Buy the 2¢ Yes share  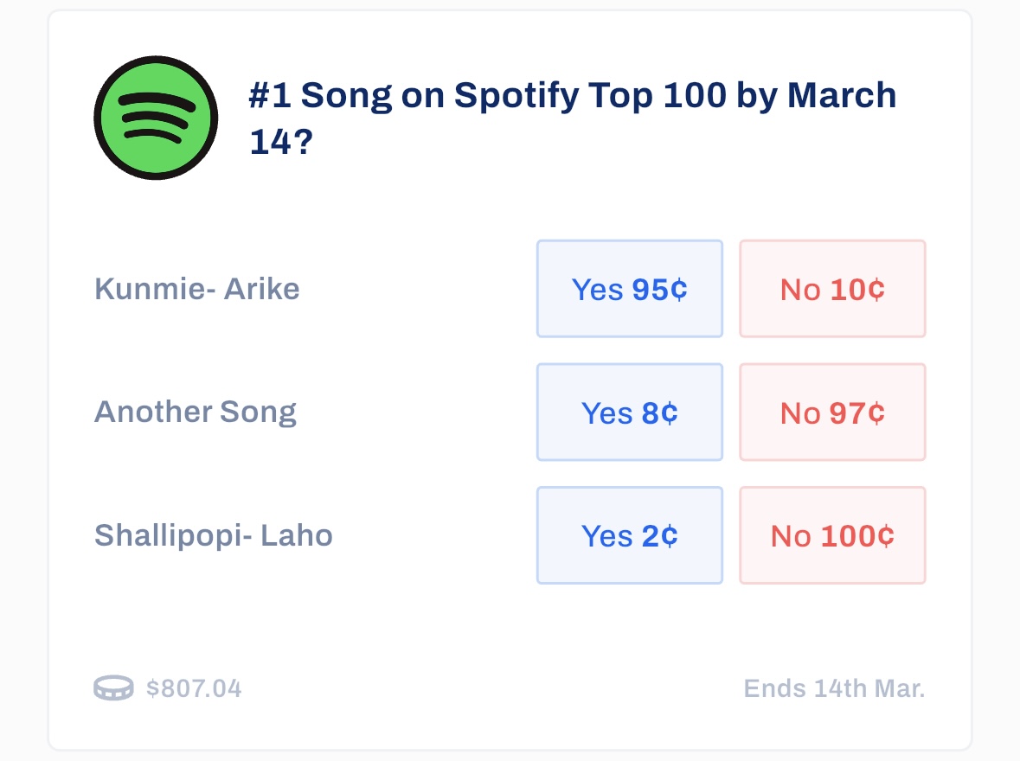click(x=629, y=535)
